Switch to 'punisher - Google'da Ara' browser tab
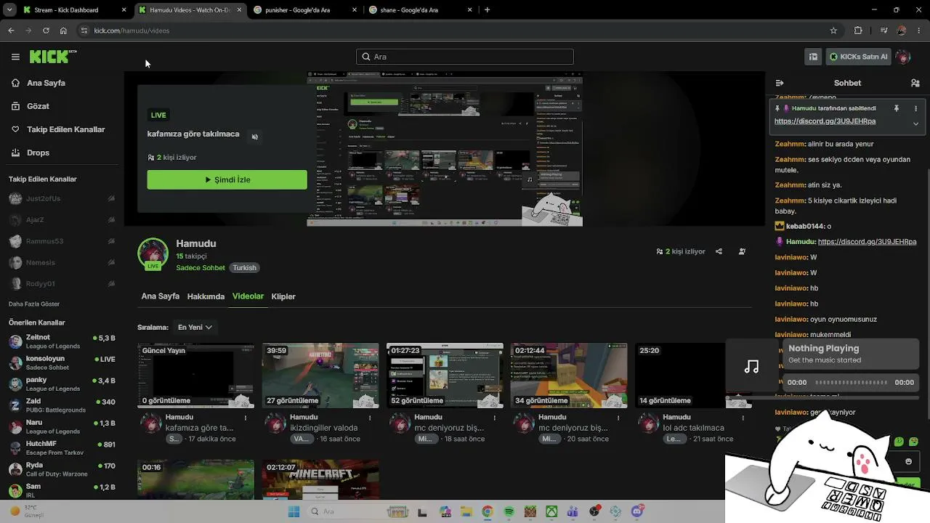The width and height of the screenshot is (930, 523). [305, 10]
